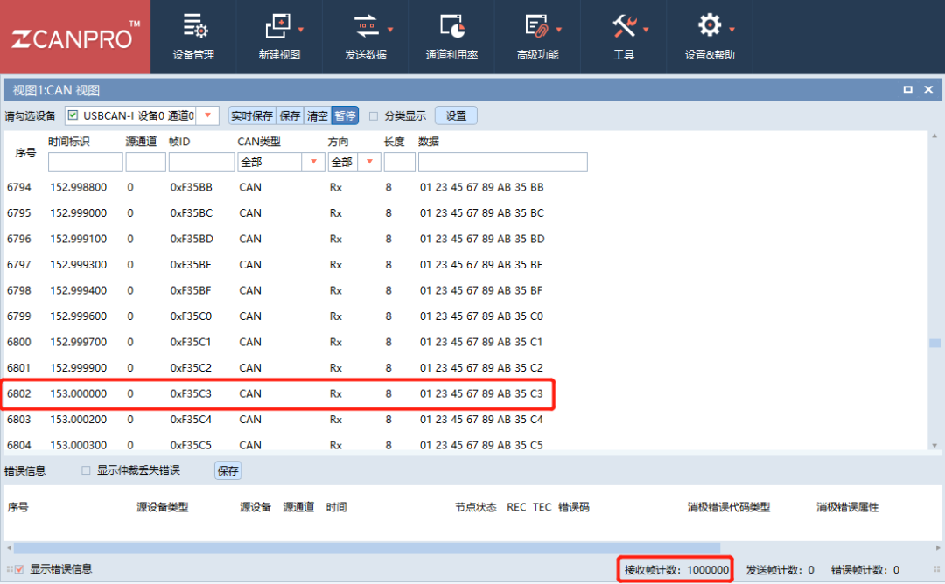
Task: Expand the device selection dropdown arrow
Action: (x=208, y=115)
